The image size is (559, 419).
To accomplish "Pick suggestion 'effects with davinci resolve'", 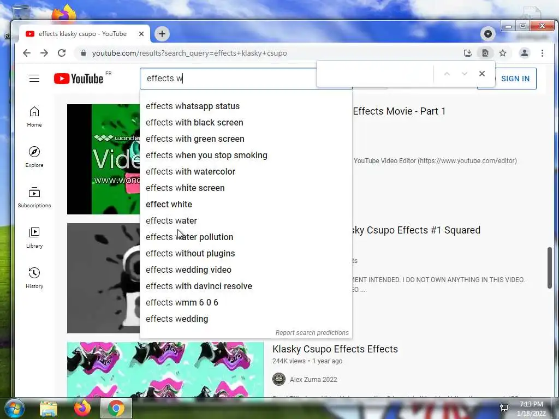I will click(246, 286).
